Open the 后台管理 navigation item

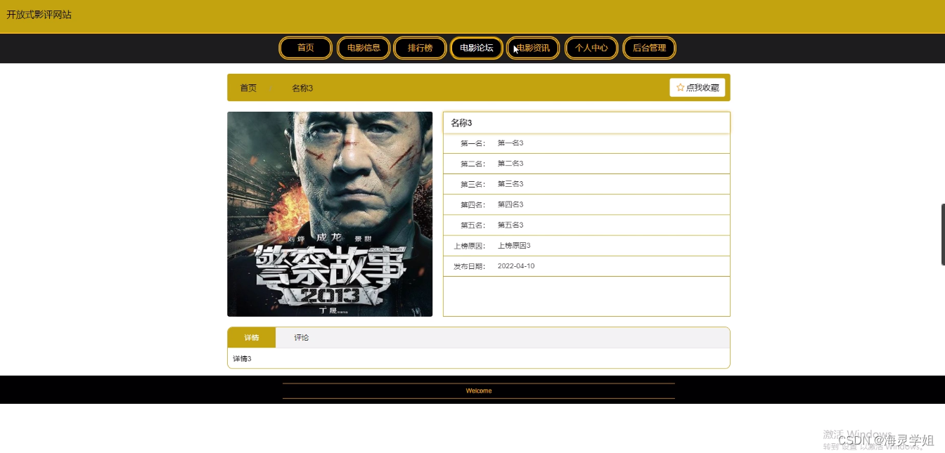coord(648,48)
